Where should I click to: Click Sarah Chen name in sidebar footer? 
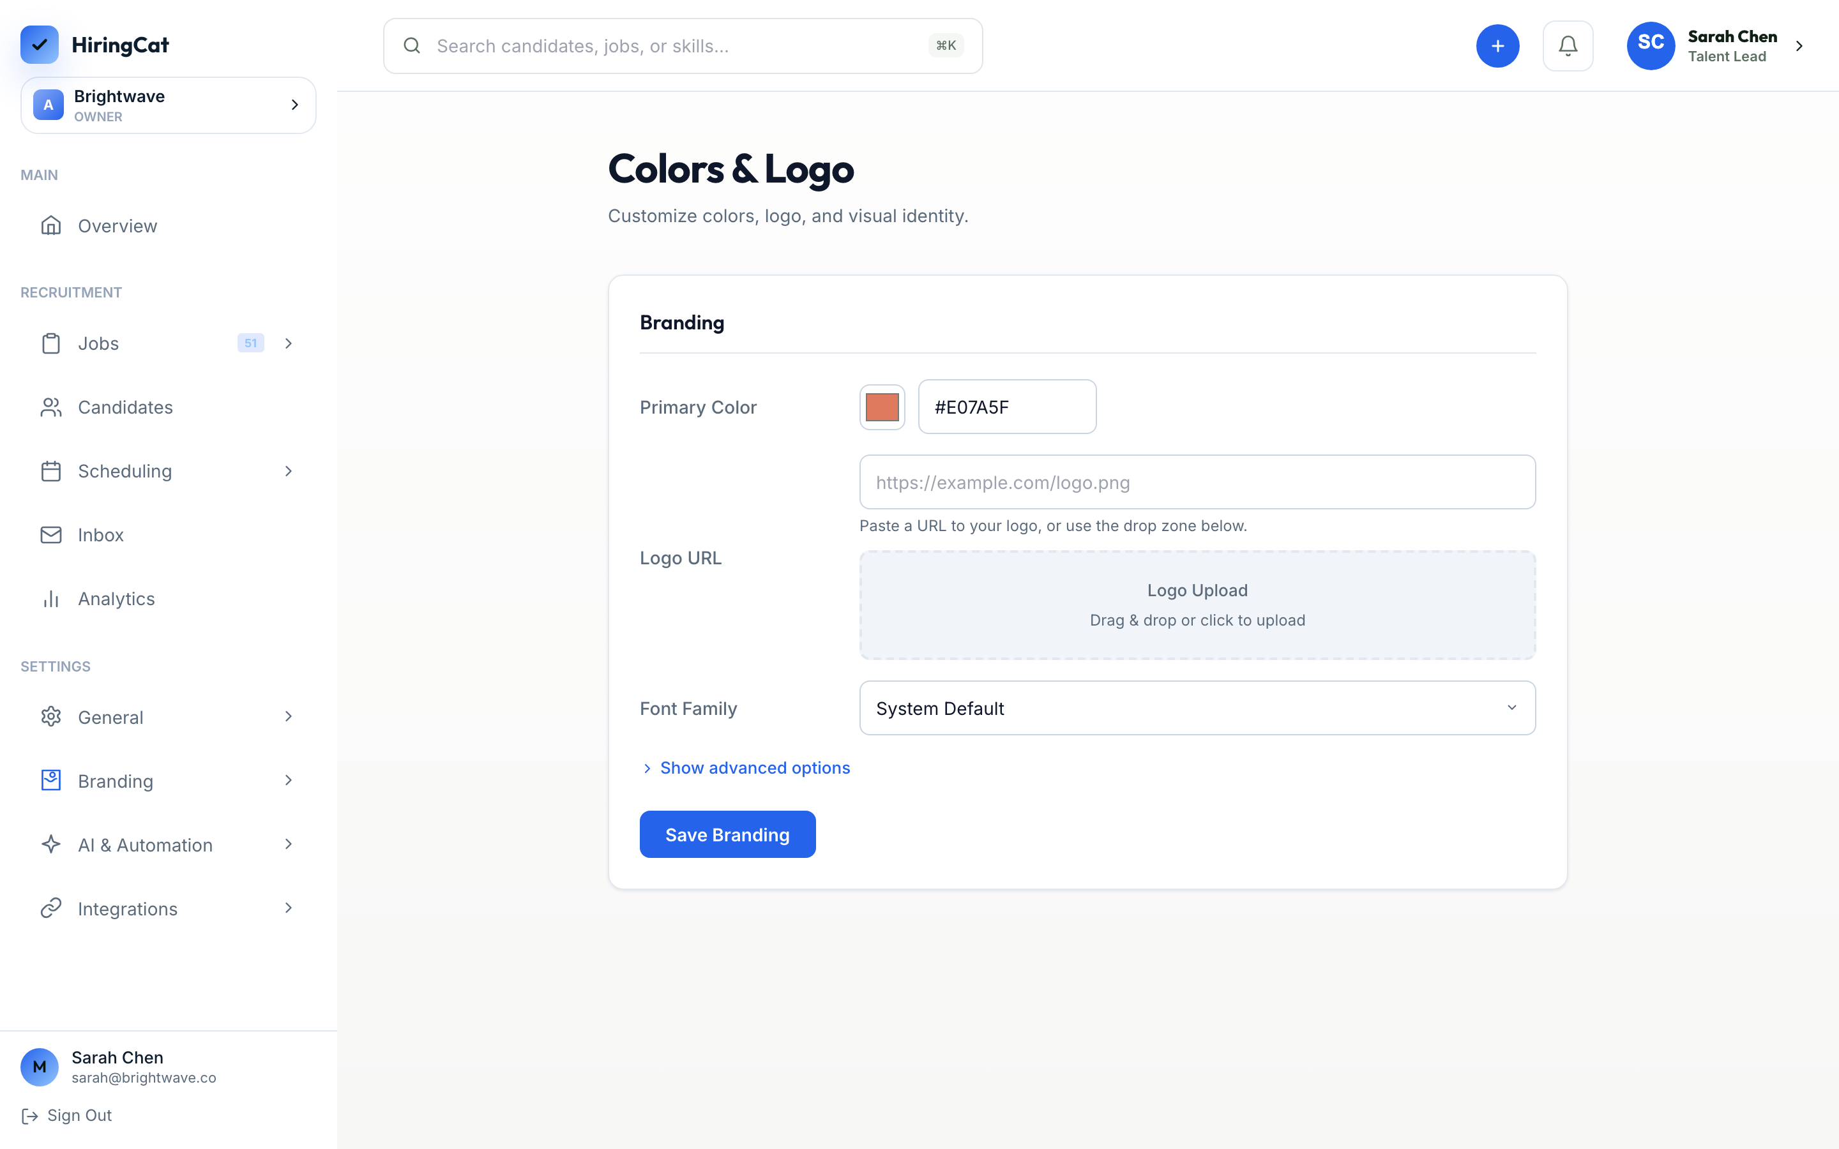pos(117,1057)
